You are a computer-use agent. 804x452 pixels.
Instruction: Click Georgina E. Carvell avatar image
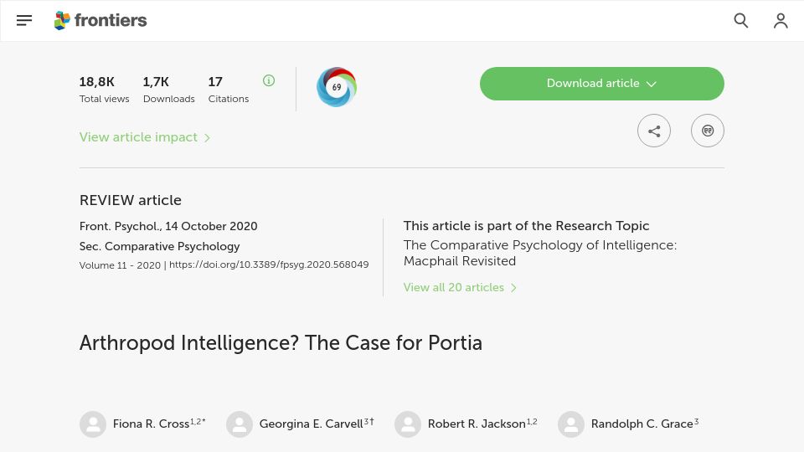point(240,424)
